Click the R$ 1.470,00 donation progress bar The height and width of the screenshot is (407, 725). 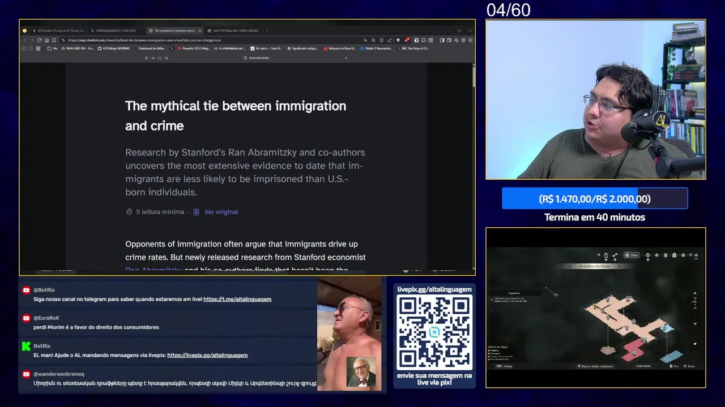[595, 199]
